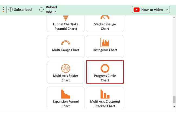Click the Progress Circle Chart ring icon
This screenshot has height=117, width=176.
click(x=105, y=68)
